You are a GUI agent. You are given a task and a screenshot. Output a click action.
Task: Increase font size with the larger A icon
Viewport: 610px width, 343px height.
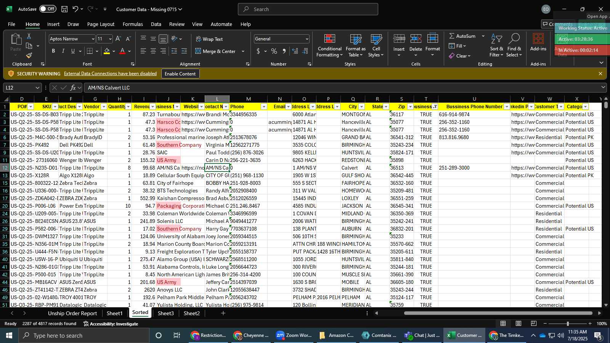coord(118,39)
